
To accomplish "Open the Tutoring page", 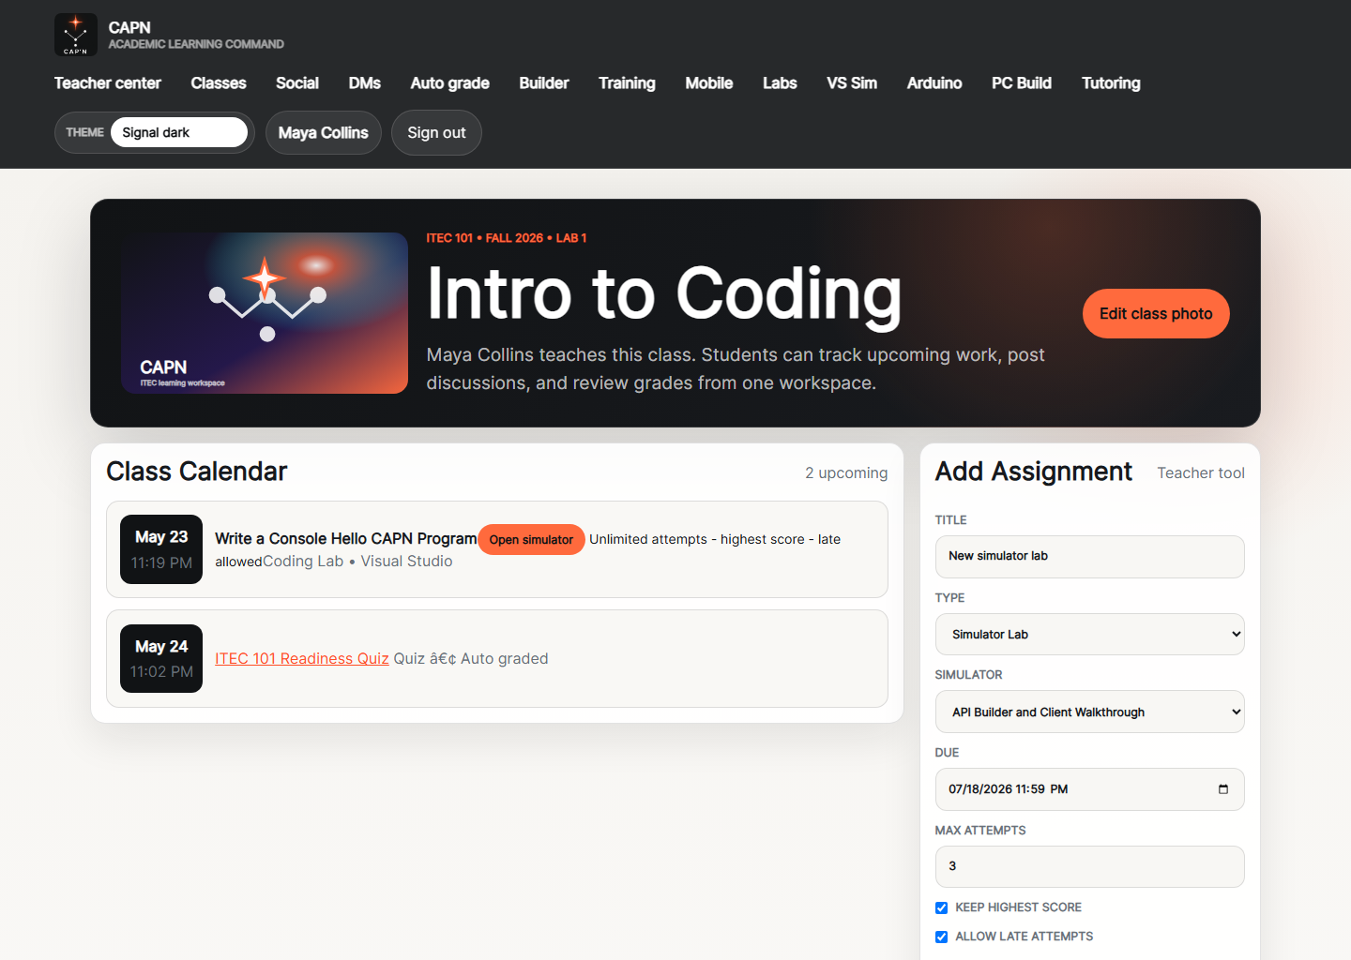I will (1111, 83).
